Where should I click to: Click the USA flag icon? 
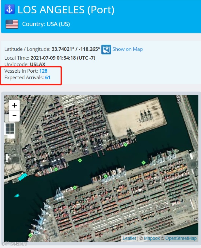pos(12,24)
